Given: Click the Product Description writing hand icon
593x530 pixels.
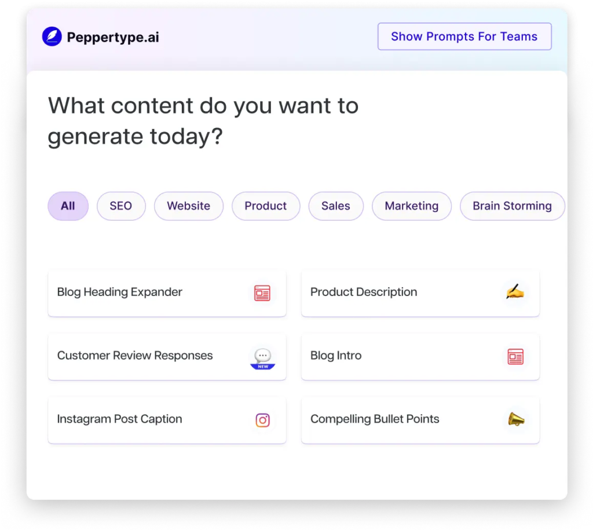Looking at the screenshot, I should tap(515, 291).
